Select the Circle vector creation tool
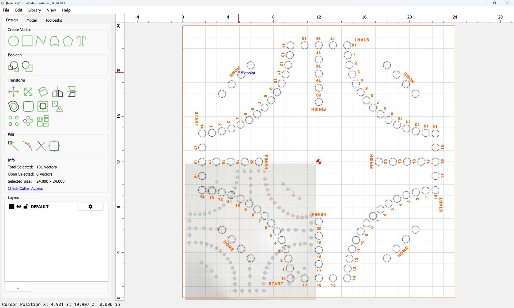This screenshot has height=308, width=514. click(x=13, y=41)
